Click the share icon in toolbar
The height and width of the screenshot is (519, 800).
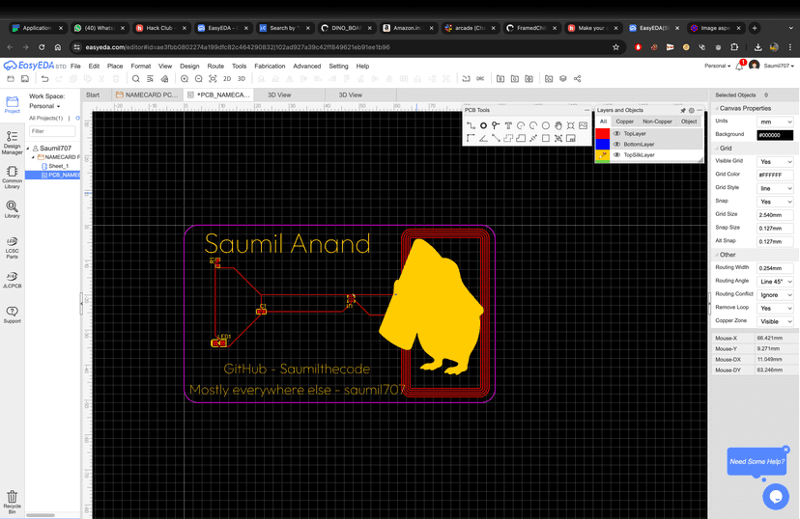pyautogui.click(x=577, y=79)
